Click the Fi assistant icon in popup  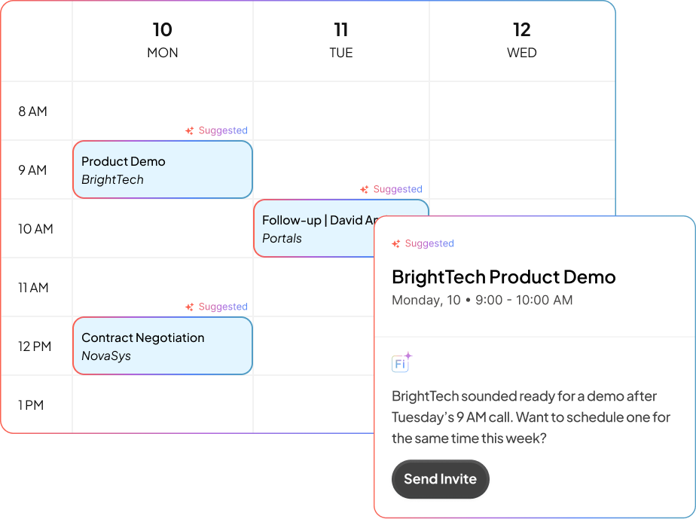pyautogui.click(x=401, y=363)
